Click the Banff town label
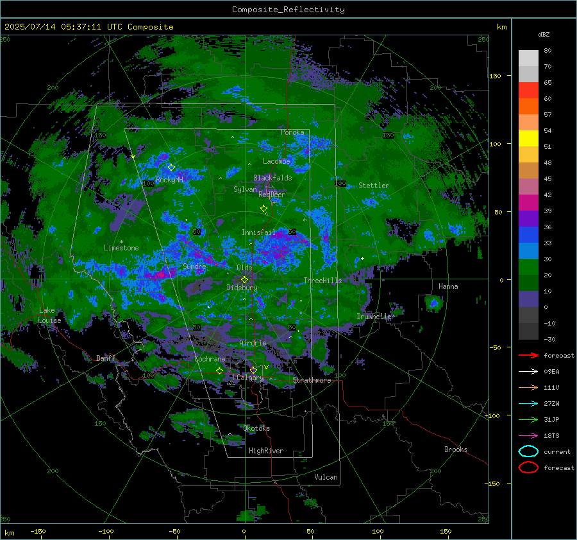The image size is (577, 540). (x=106, y=358)
